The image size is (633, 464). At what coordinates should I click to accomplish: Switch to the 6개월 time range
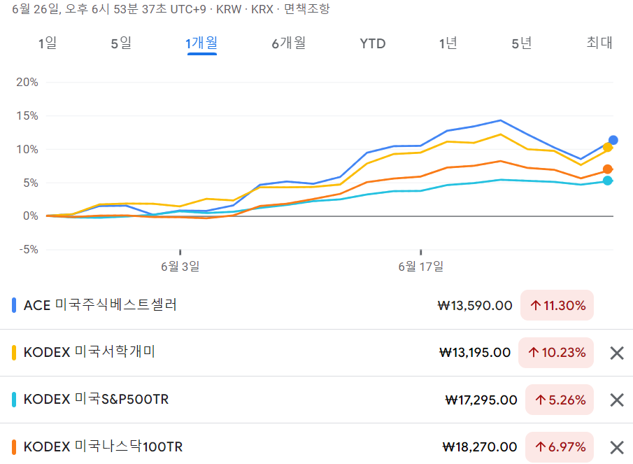(289, 43)
